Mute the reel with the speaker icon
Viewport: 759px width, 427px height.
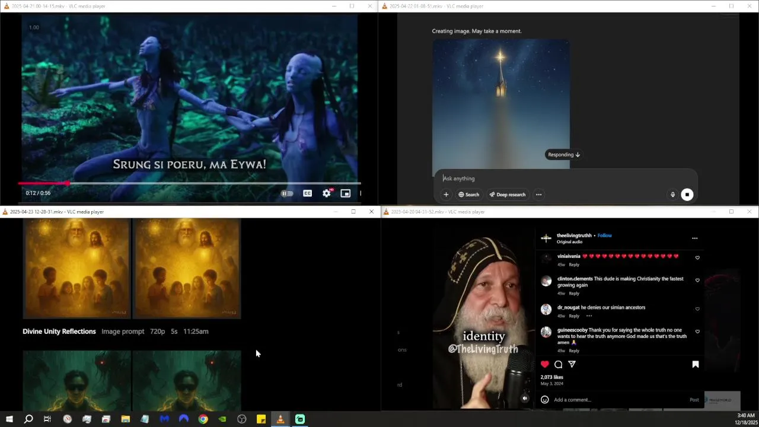[x=525, y=399]
